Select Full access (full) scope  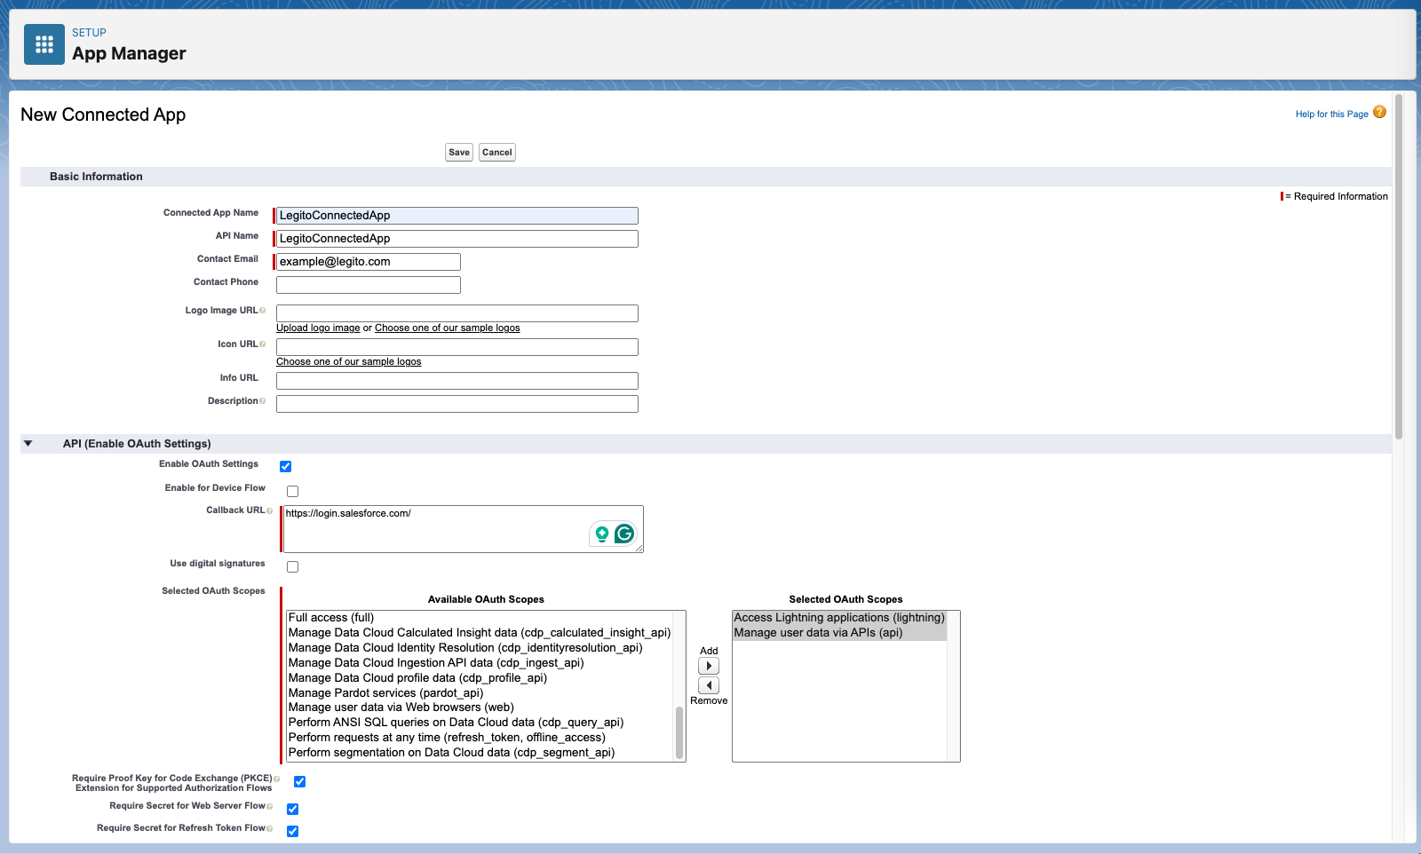480,618
